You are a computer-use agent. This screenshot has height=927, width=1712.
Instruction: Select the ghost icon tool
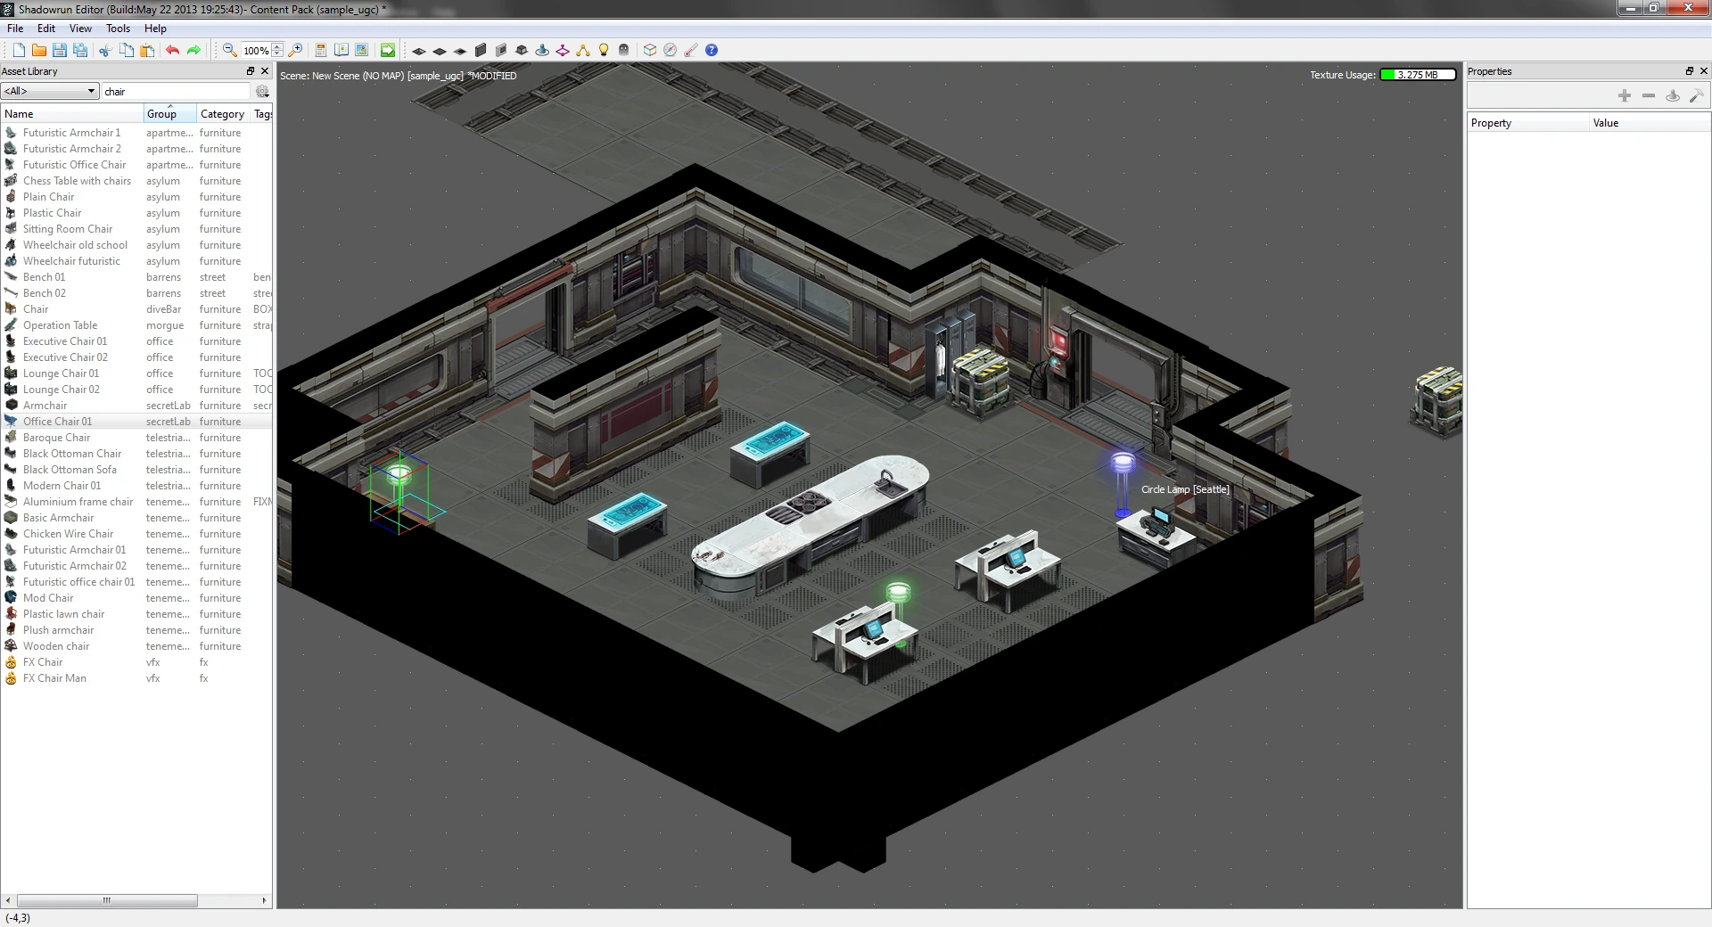tap(624, 51)
